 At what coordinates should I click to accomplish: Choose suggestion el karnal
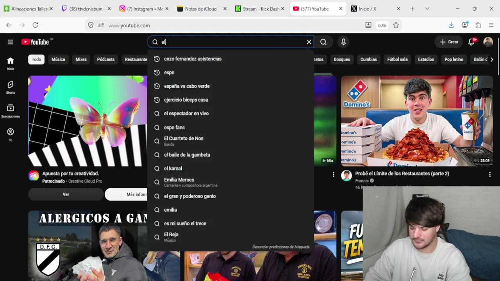pos(230,169)
